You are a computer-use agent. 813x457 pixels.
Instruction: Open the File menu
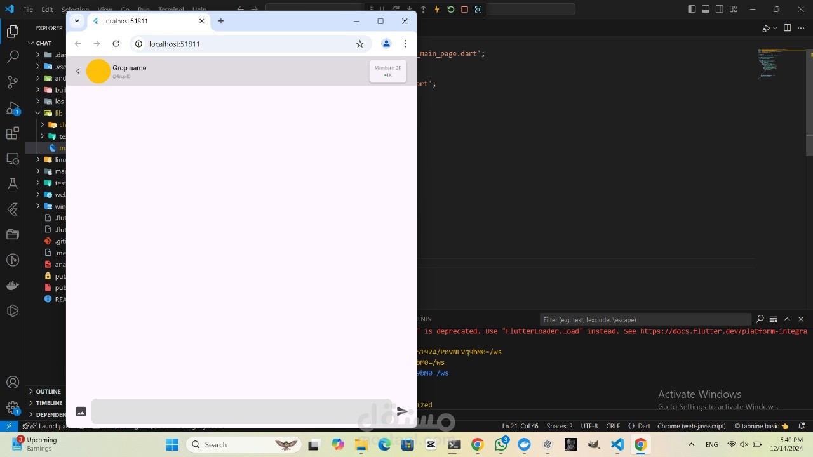(x=28, y=10)
